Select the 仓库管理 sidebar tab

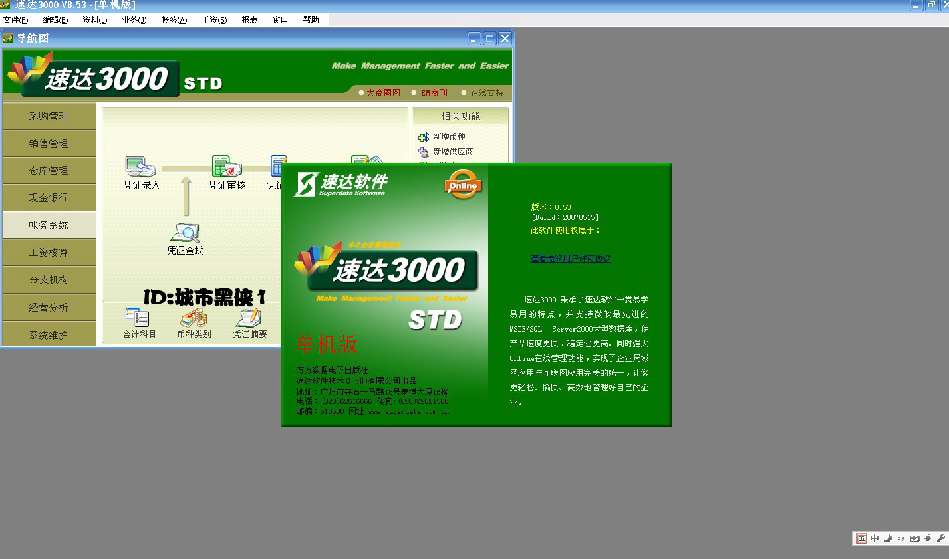click(x=49, y=170)
